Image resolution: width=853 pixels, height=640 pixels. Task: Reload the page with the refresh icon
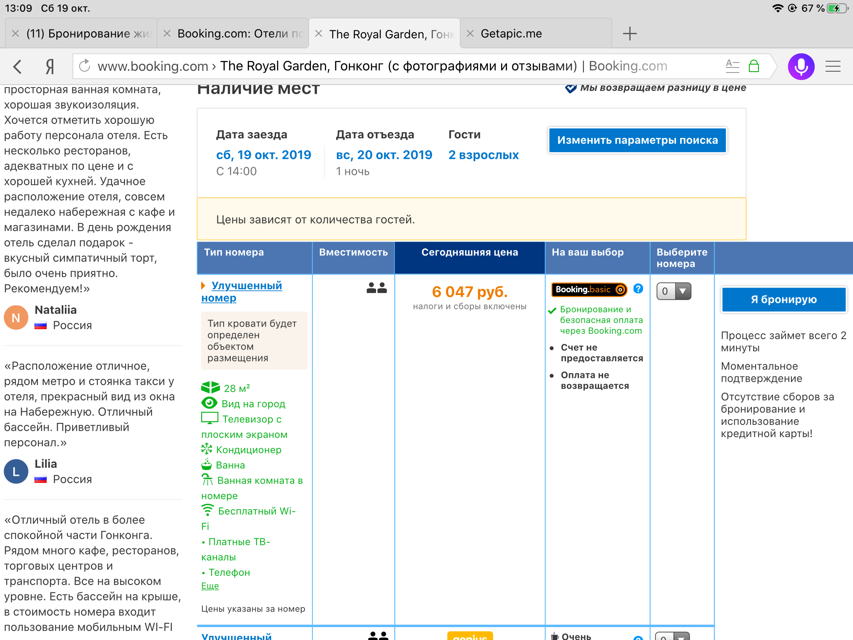[85, 66]
